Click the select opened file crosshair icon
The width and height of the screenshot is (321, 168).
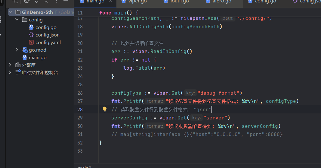[27, 1]
